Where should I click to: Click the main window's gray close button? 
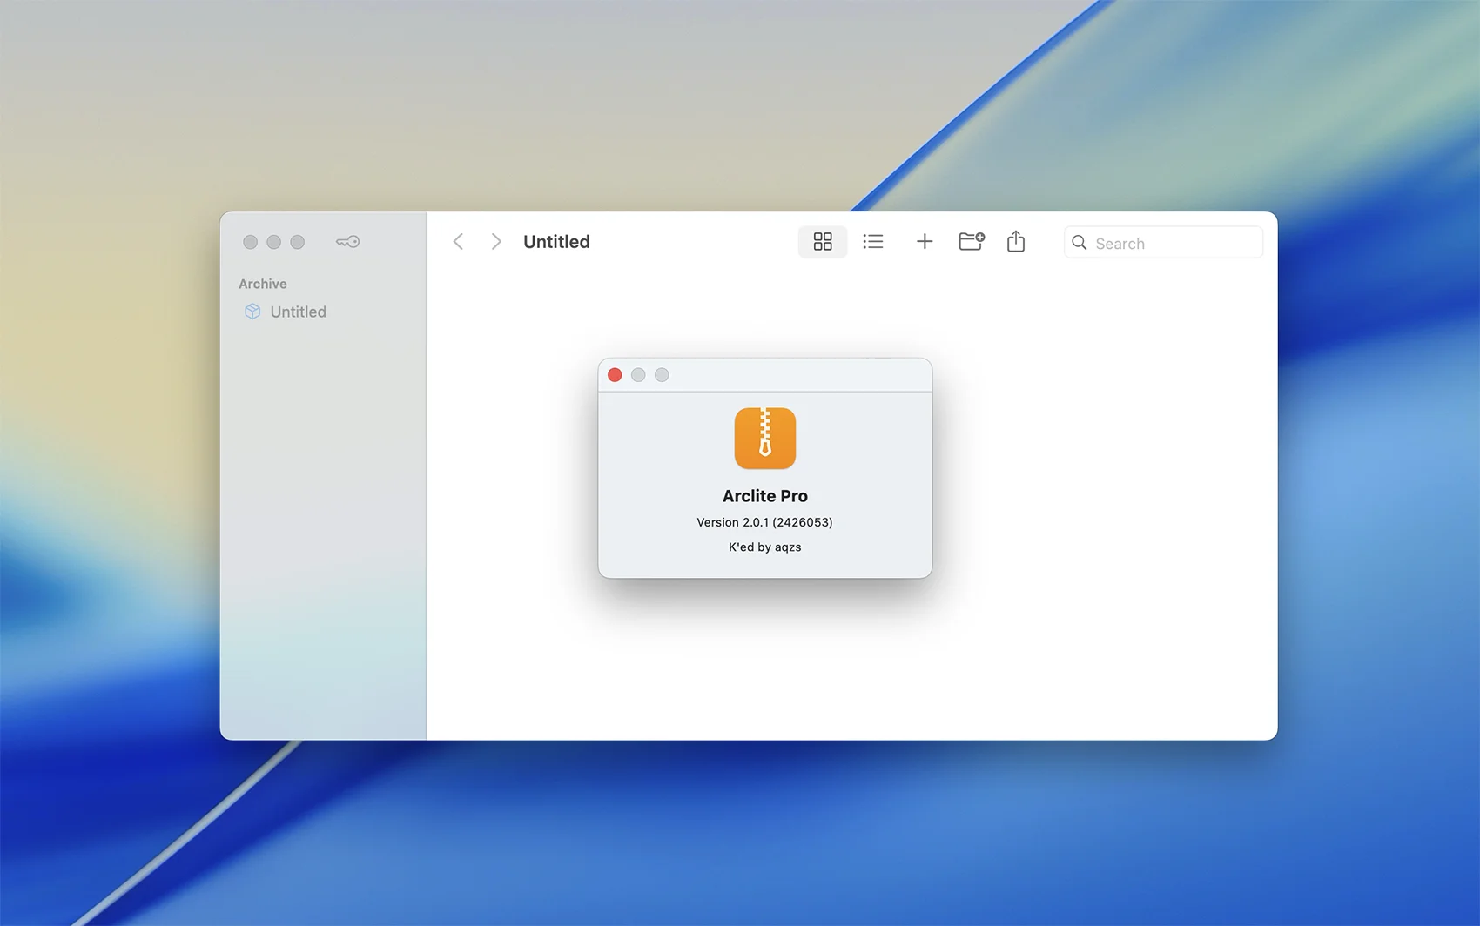tap(251, 242)
